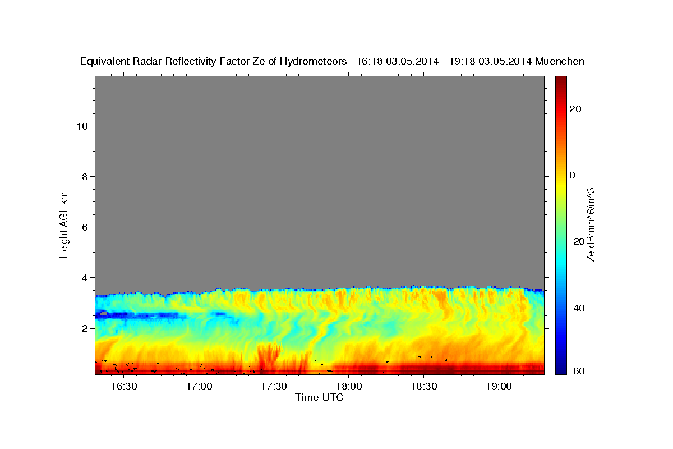Click the colorbar unit label 'Ze dBmm^6/m^3'
The height and width of the screenshot is (449, 673).
click(x=591, y=224)
